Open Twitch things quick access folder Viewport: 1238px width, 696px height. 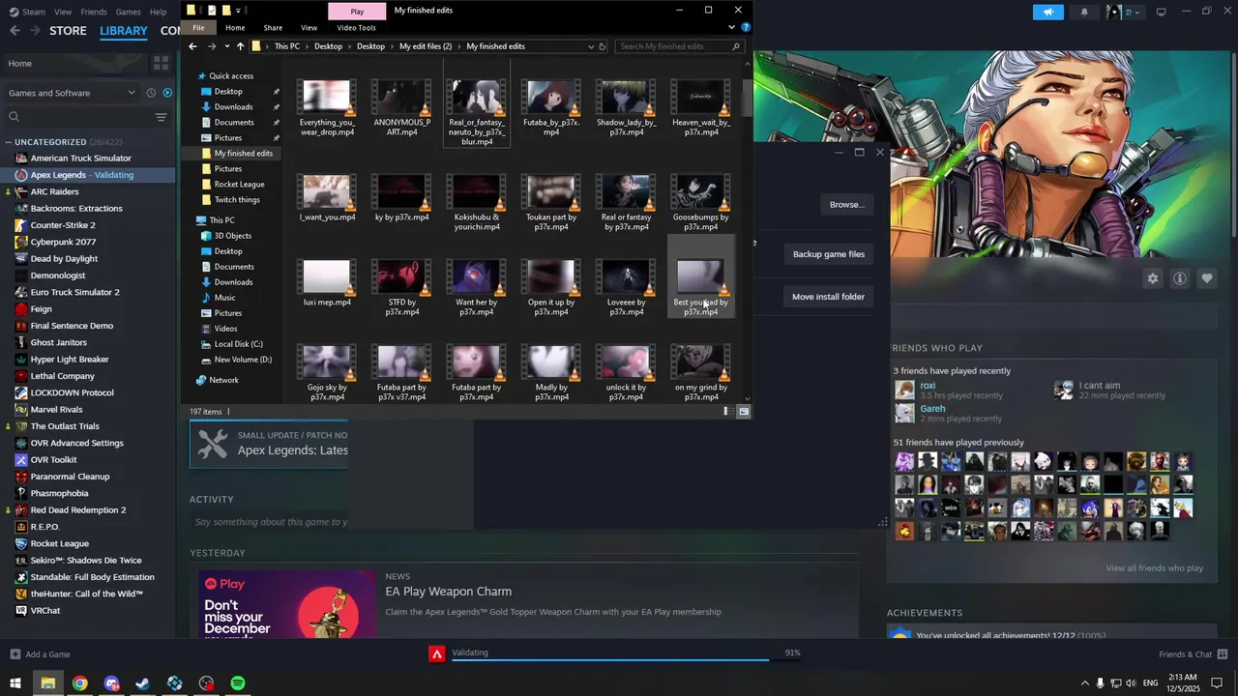(237, 200)
